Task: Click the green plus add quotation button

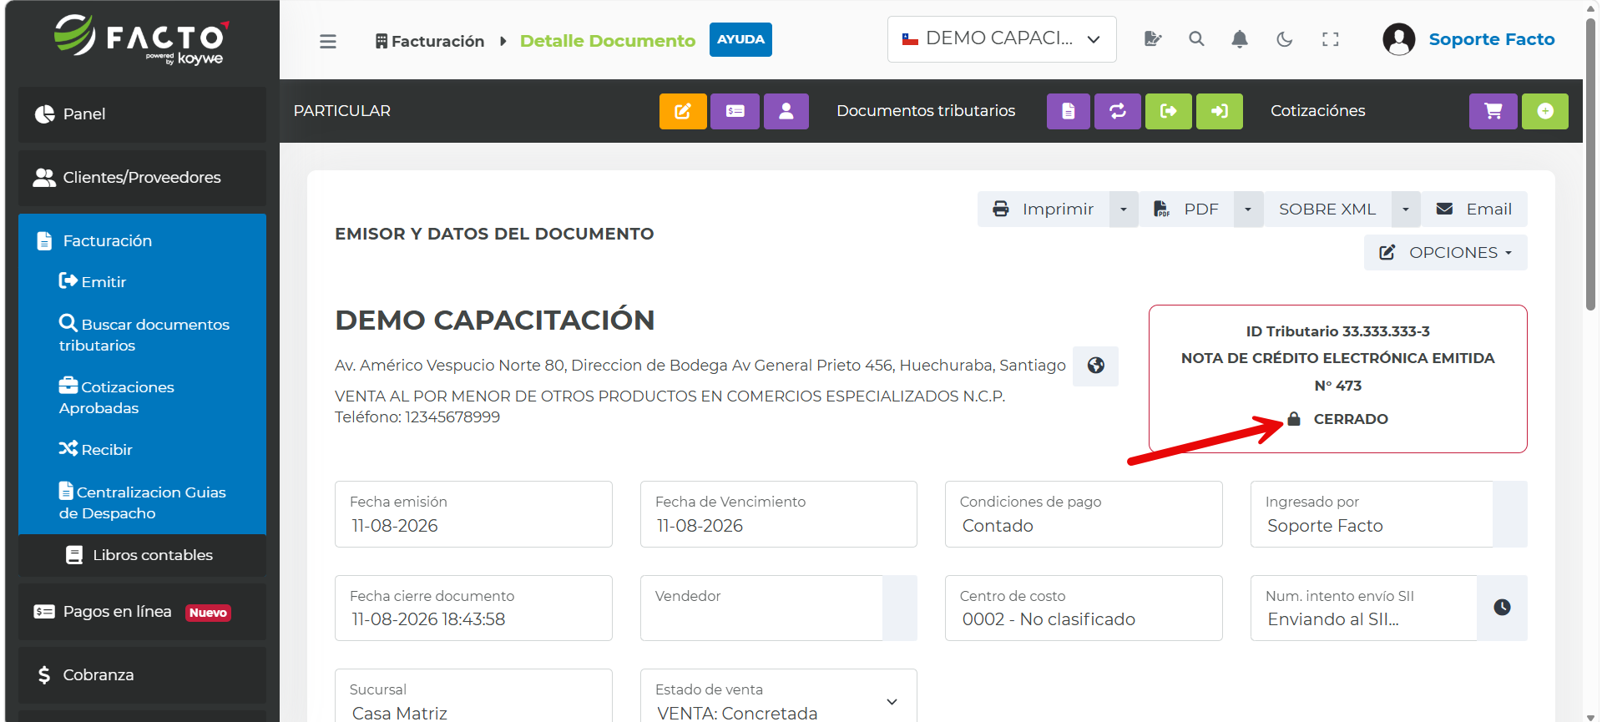Action: tap(1544, 111)
